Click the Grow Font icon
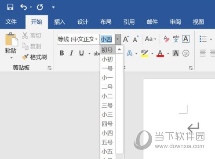This screenshot has width=215, height=159. tap(126, 39)
